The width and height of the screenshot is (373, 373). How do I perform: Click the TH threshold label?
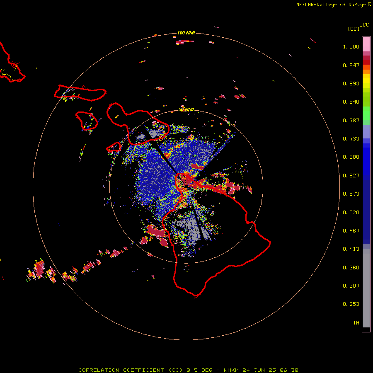(356, 323)
